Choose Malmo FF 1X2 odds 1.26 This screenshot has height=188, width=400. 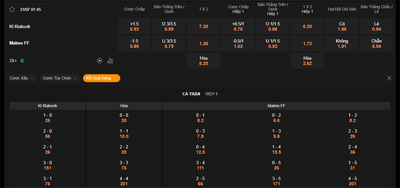pyautogui.click(x=203, y=43)
